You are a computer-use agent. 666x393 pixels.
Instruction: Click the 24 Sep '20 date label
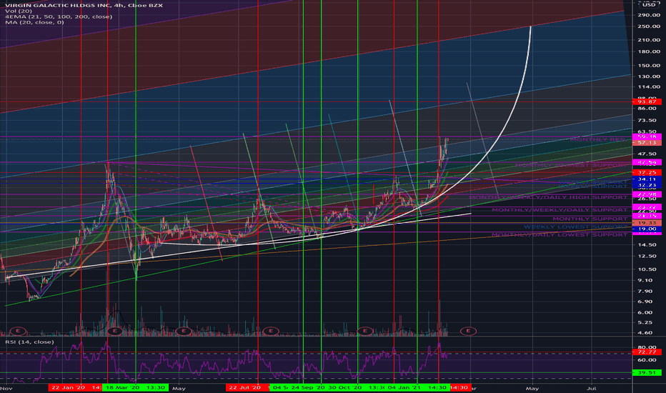pos(308,387)
